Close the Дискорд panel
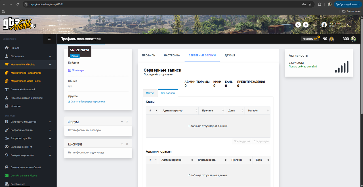This screenshot has height=187, width=363. pyautogui.click(x=127, y=144)
